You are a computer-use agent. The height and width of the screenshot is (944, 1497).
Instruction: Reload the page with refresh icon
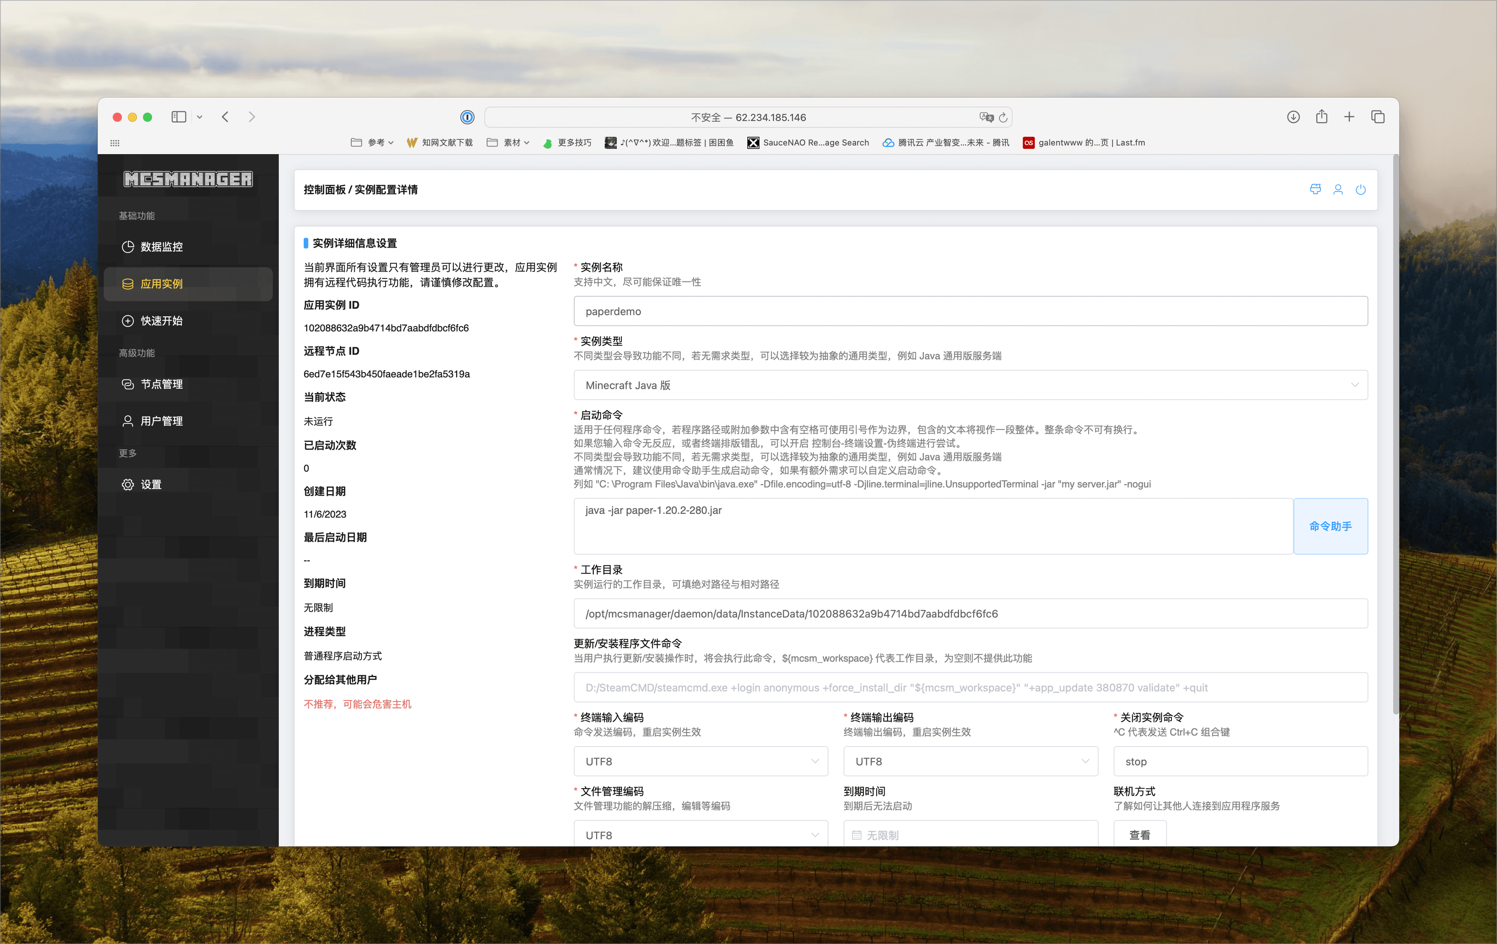click(x=1003, y=117)
